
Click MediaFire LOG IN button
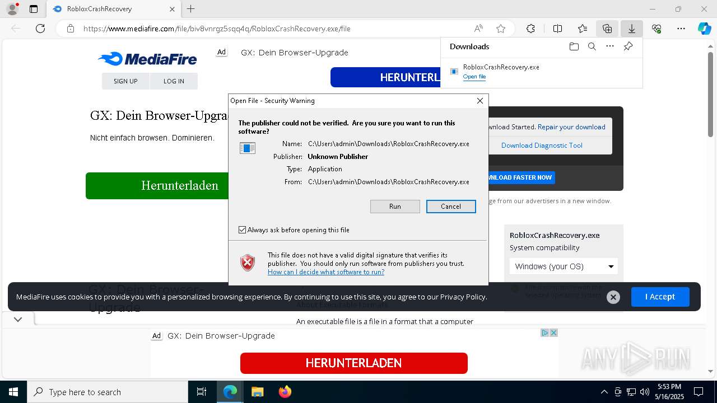[x=174, y=81]
